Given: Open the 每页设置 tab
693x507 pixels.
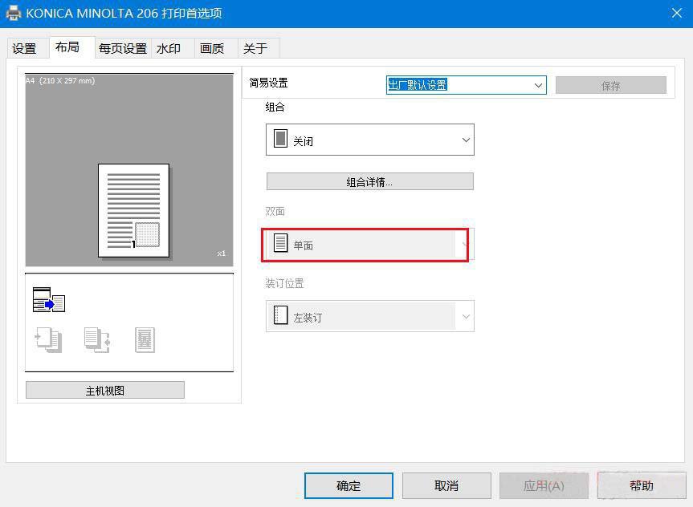Looking at the screenshot, I should [123, 48].
